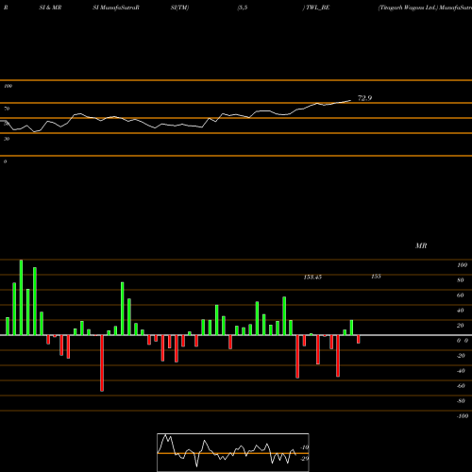Screen dimensions: 472x472
Task: Click the SI & MR header text
Action: click(50, 8)
